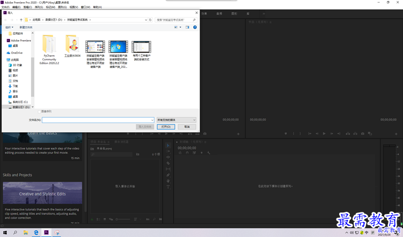This screenshot has width=403, height=237.
Task: Click the Extract button in Program monitor
Action: pos(355,134)
